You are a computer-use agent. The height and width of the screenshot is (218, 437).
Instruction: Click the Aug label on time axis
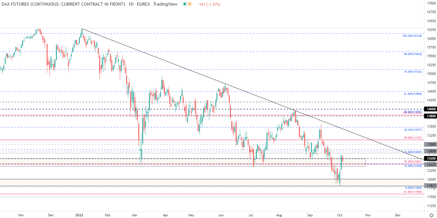(279, 215)
